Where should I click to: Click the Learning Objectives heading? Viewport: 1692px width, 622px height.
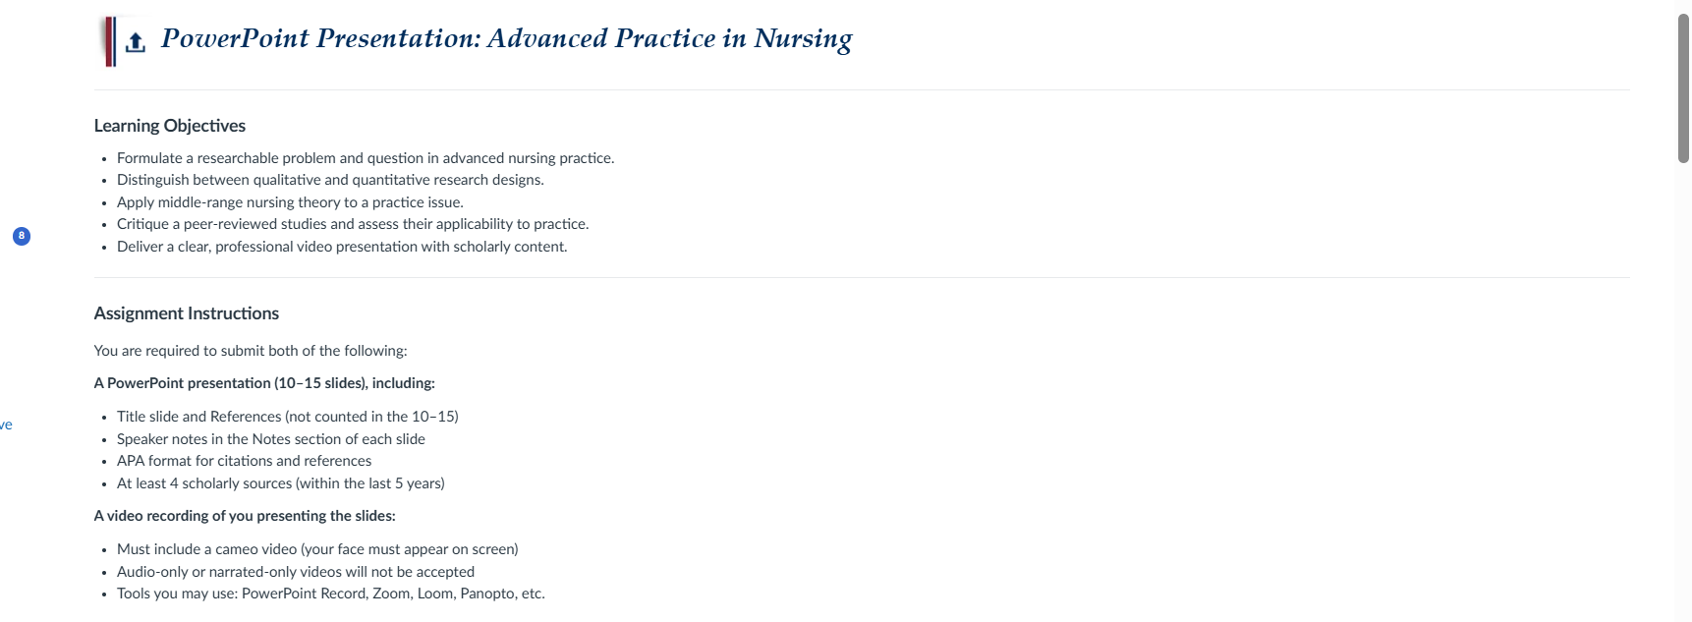[170, 126]
